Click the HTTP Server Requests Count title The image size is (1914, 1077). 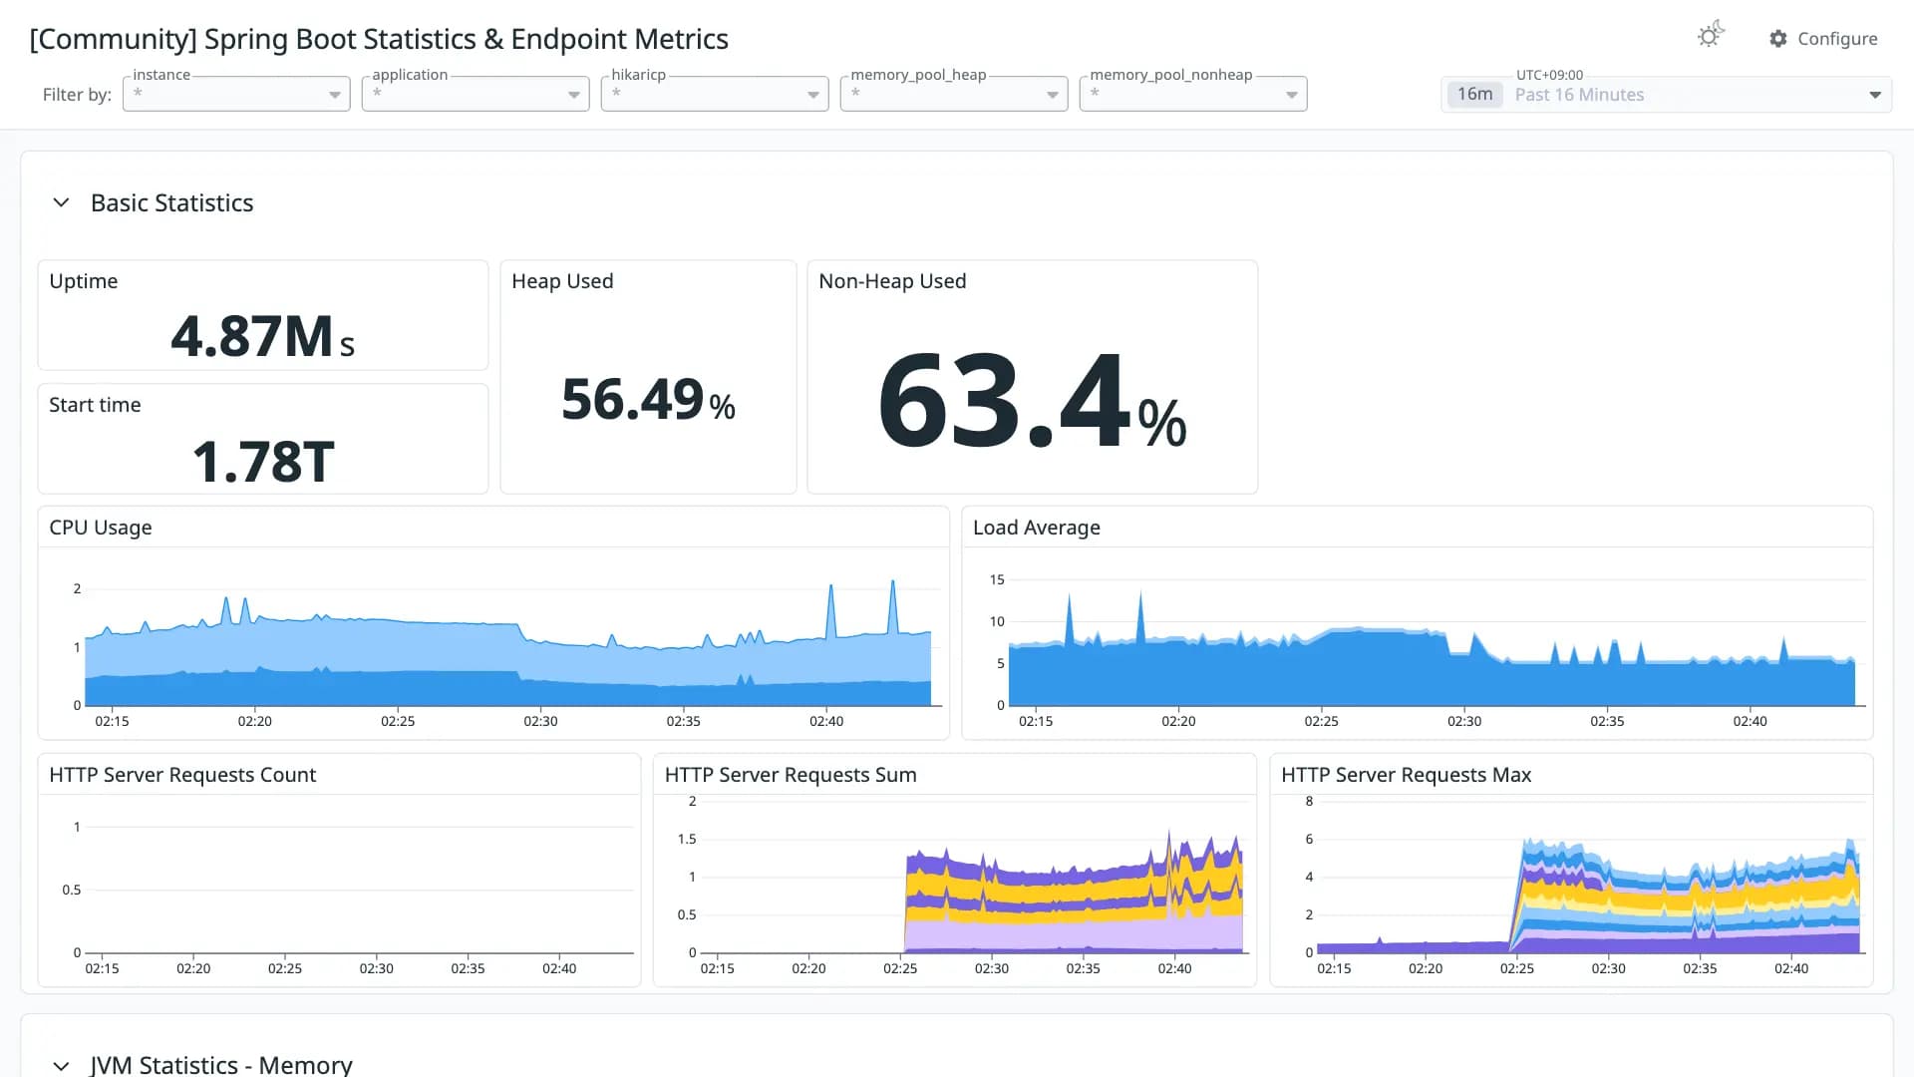click(182, 775)
